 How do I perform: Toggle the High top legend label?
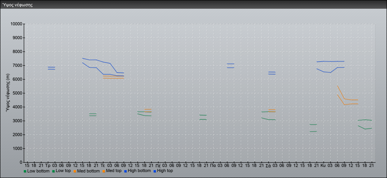(165, 171)
